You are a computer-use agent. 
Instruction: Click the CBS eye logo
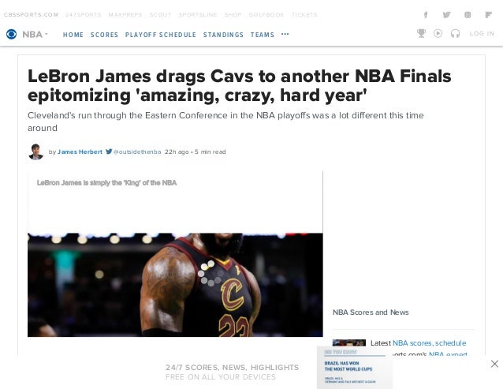12,34
